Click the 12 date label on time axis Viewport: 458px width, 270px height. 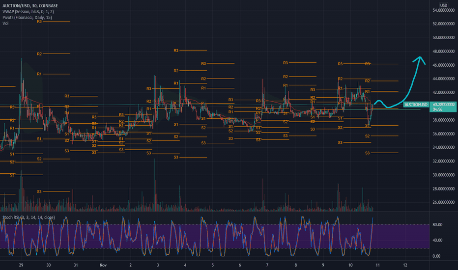coord(405,265)
